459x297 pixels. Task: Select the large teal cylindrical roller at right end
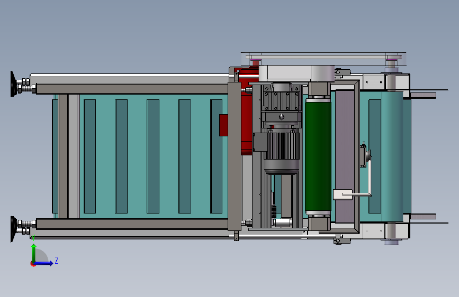[392, 156]
